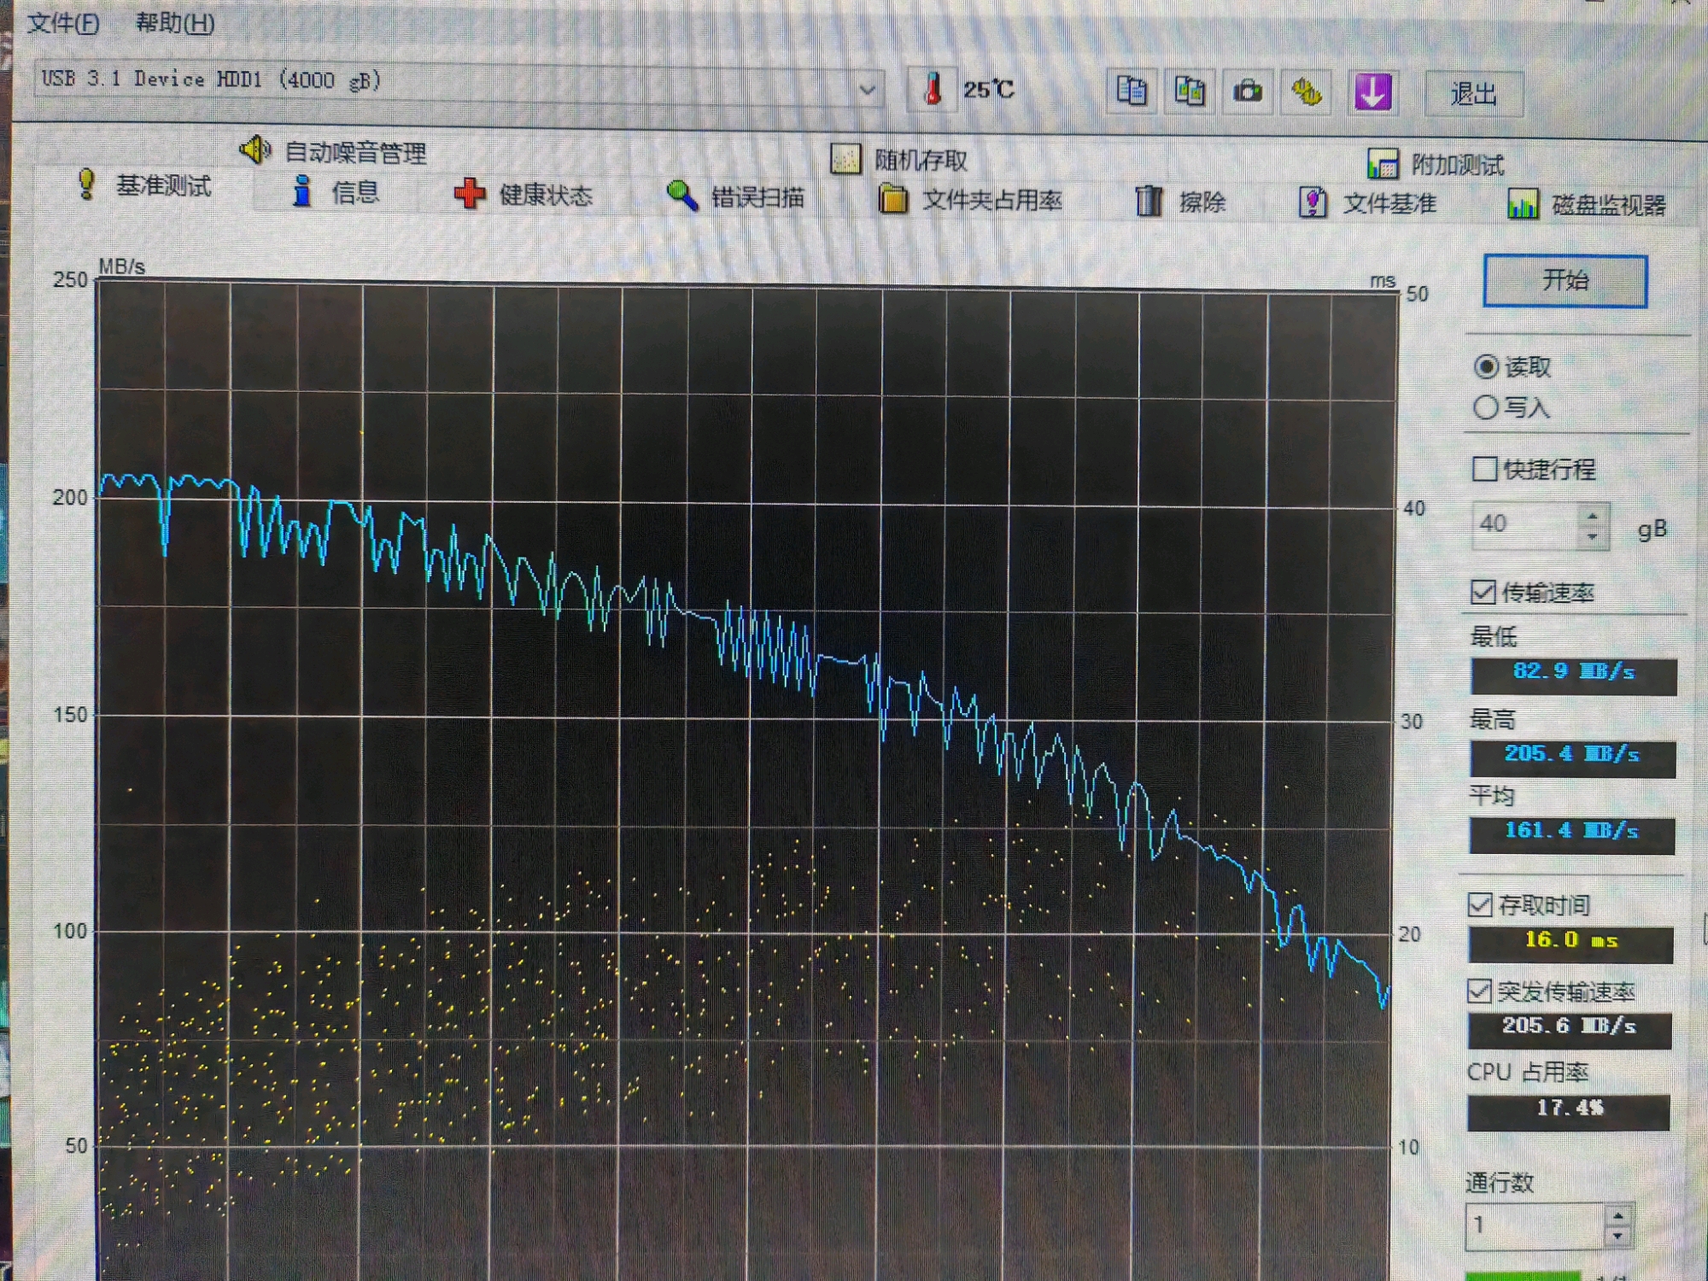The width and height of the screenshot is (1708, 1281).
Task: Switch to the 文件基准 tab
Action: (x=1368, y=203)
